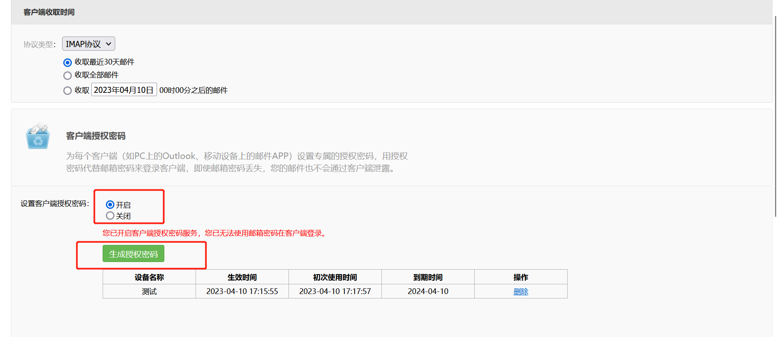Select 收取最近30天邮件 radio option
Screen dimensions: 777x337
coord(68,62)
